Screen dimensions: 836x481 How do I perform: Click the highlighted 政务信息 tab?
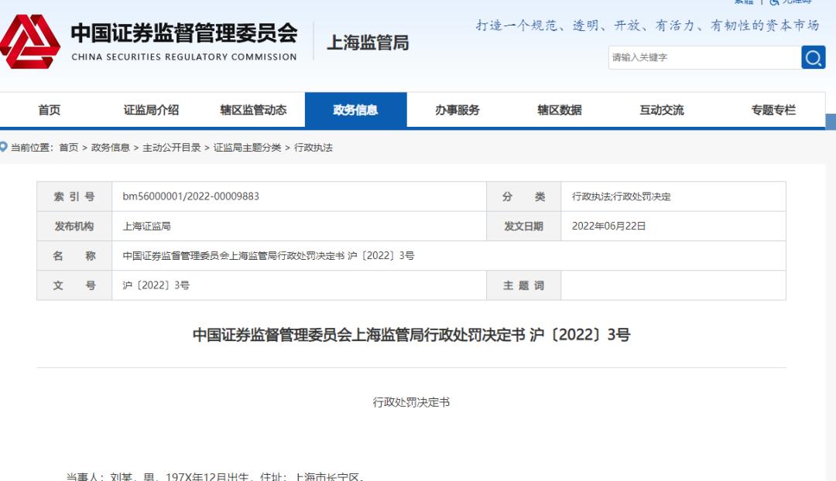coord(354,110)
